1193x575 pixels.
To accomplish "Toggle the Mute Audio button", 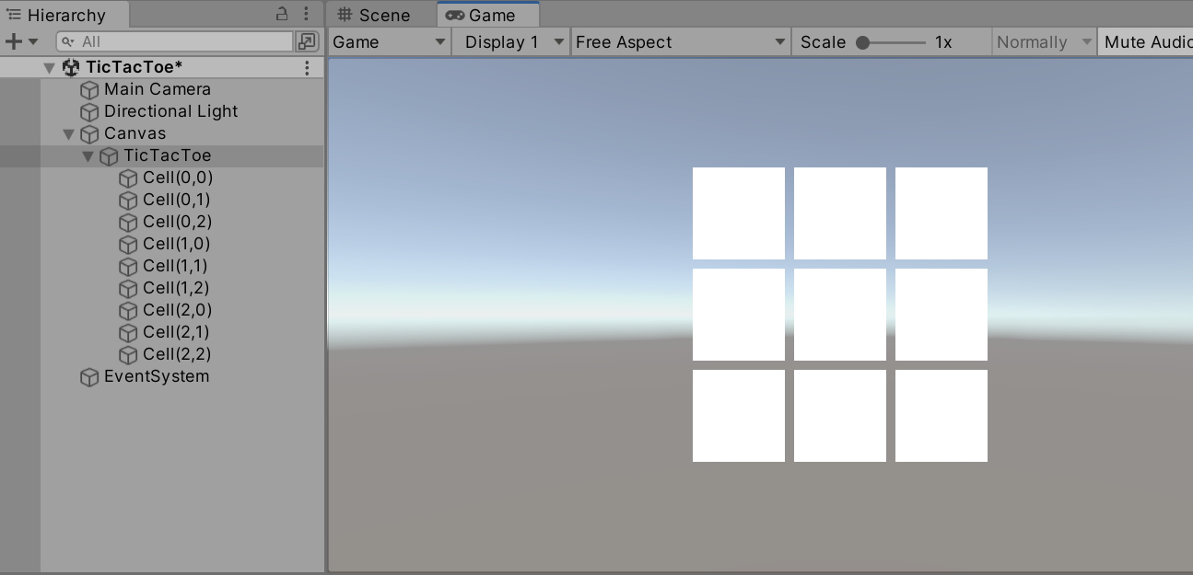I will [x=1145, y=42].
